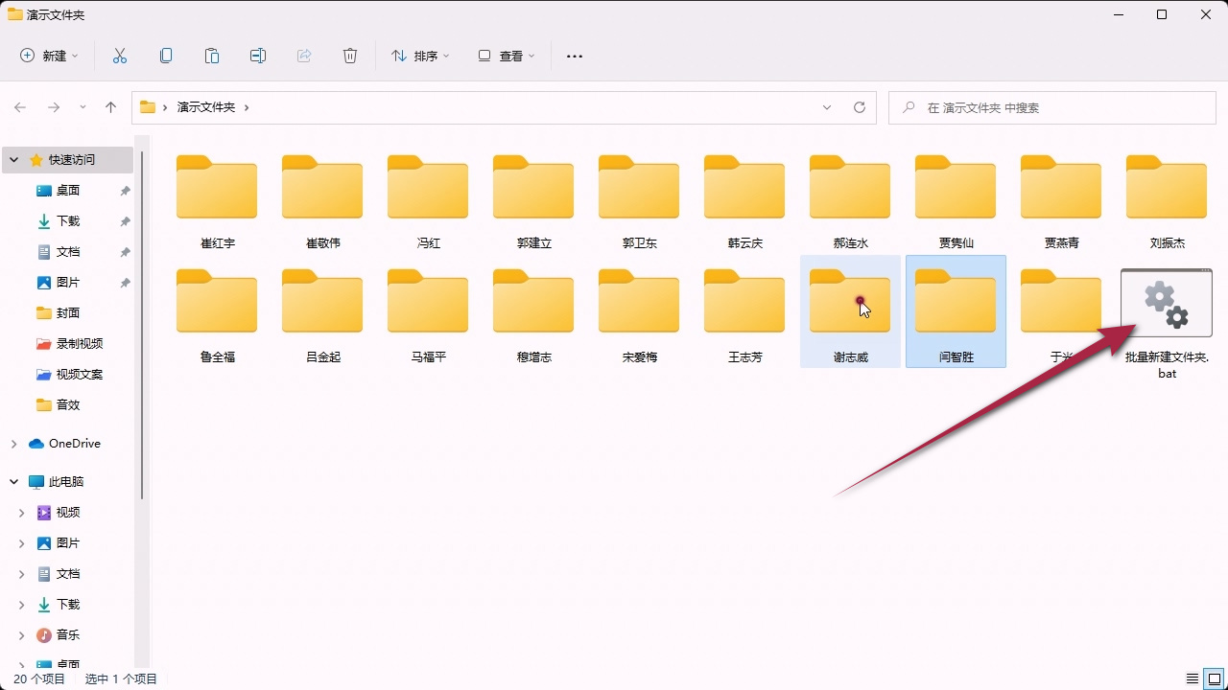The image size is (1228, 690).
Task: Open the 批量新建文件夹.bat file icon
Action: click(1167, 305)
